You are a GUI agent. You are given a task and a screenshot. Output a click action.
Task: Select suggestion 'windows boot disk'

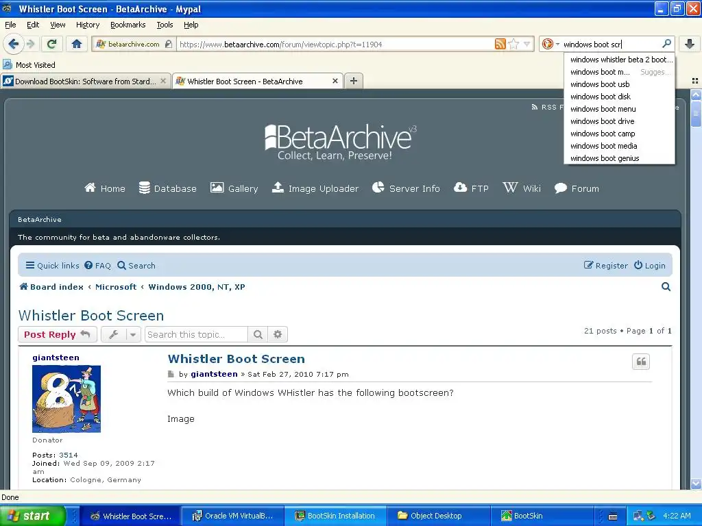pyautogui.click(x=620, y=97)
